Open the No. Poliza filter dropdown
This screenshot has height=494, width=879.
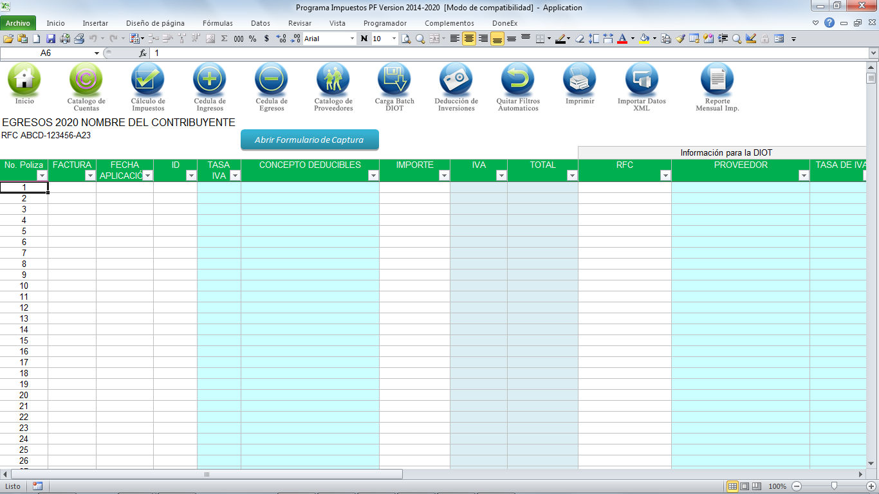[x=42, y=176]
